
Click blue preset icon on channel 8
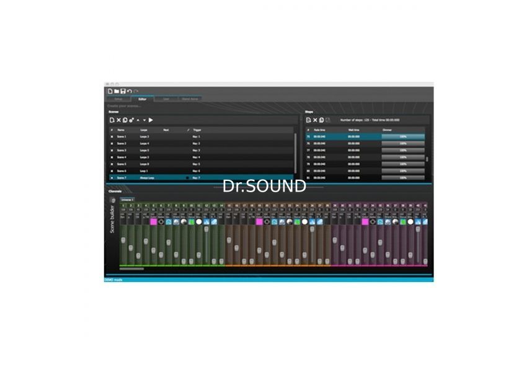(176, 222)
